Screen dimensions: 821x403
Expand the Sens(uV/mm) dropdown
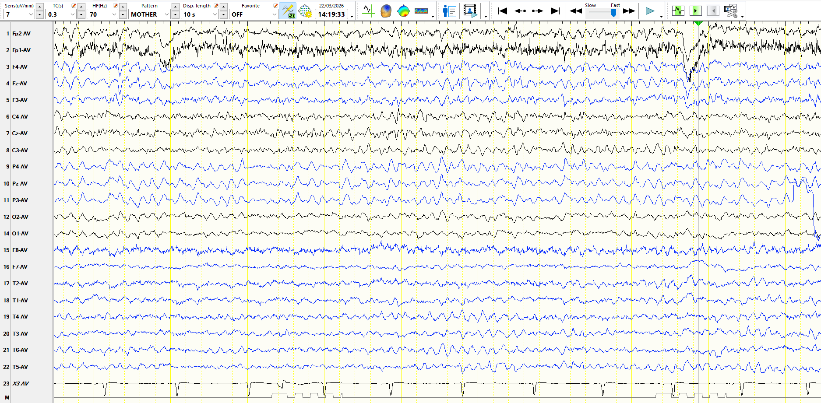(31, 14)
